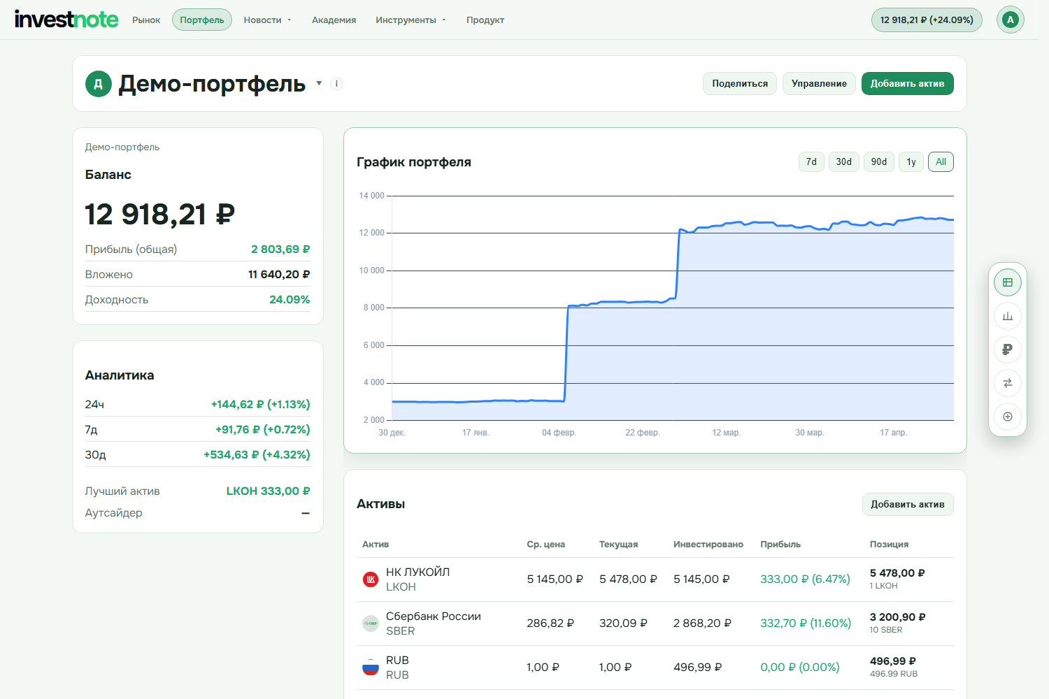The image size is (1049, 699).
Task: Open the Академия nav item
Action: [334, 20]
